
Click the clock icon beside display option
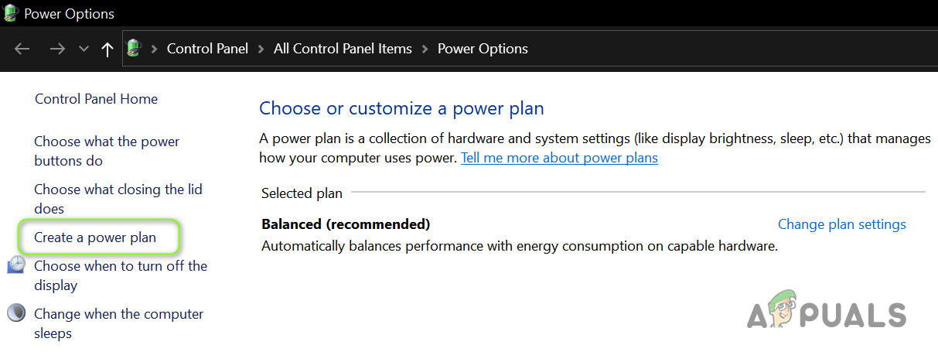point(16,266)
